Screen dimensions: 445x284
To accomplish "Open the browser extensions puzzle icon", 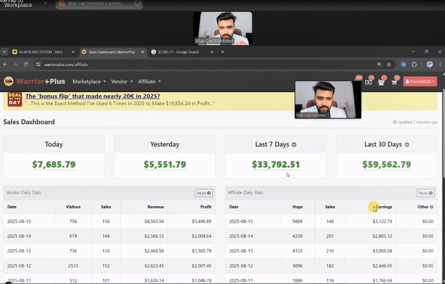I will pos(414,64).
